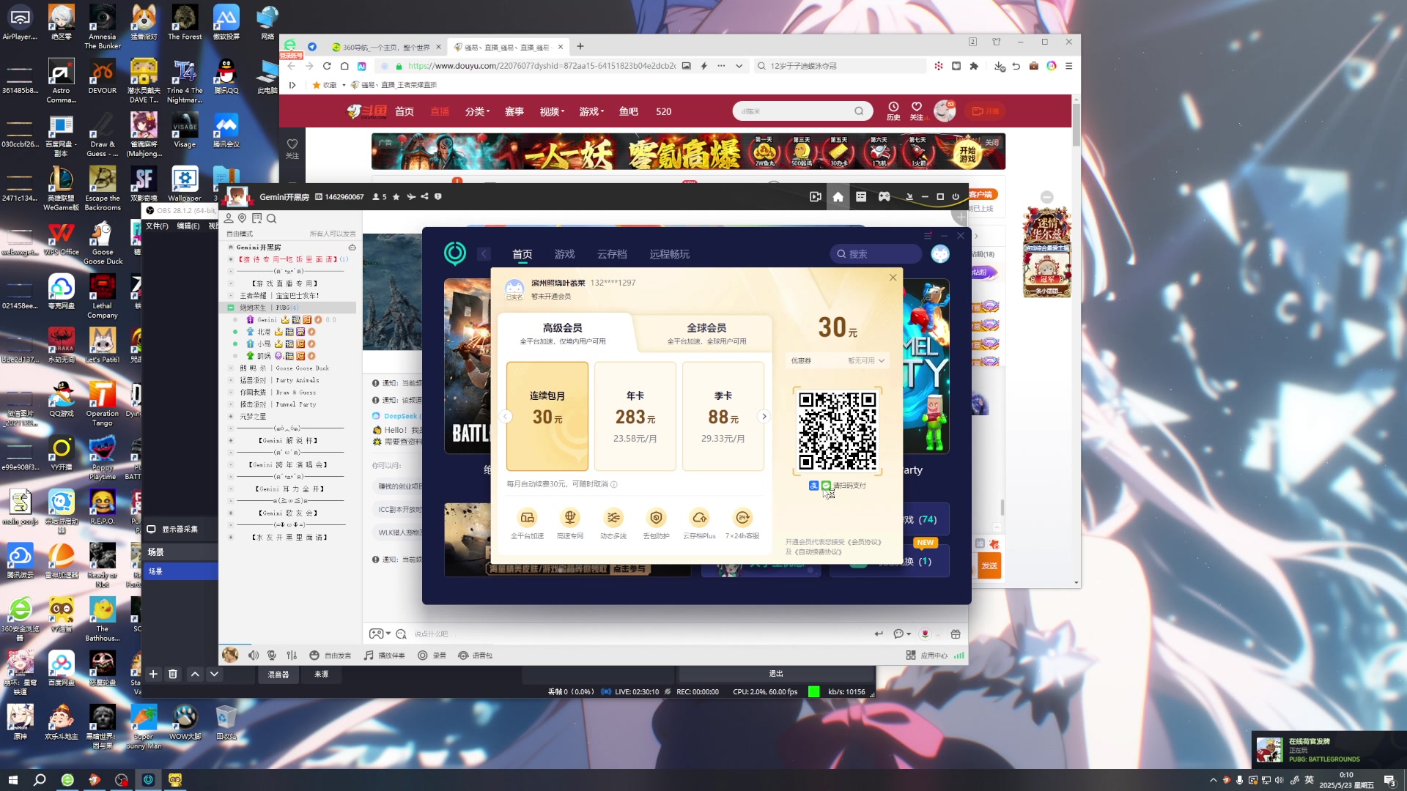Open chat bubble dropdown in YY chat bar
The height and width of the screenshot is (791, 1407).
pos(901,634)
